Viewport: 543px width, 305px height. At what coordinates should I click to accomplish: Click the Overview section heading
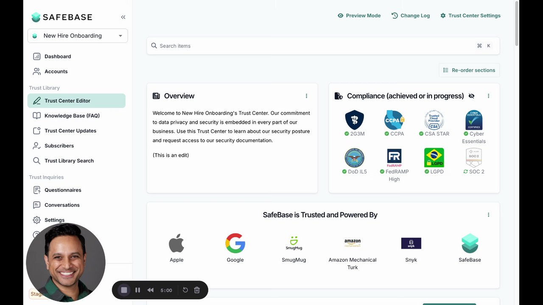(x=179, y=96)
